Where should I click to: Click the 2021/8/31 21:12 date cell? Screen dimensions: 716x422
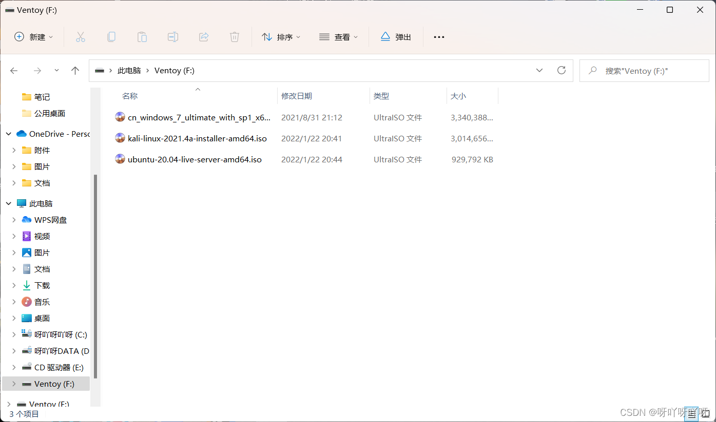[x=312, y=117]
